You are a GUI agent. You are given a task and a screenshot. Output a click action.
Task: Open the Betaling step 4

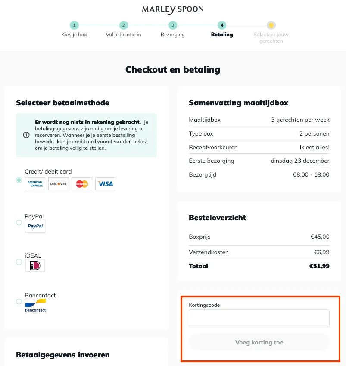222,25
